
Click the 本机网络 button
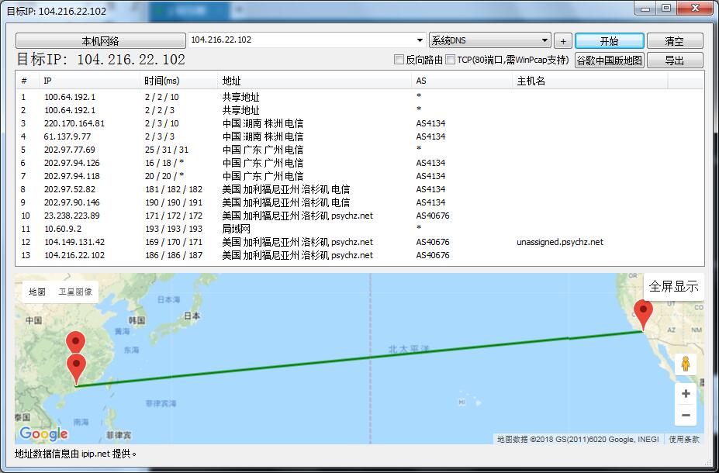[x=100, y=41]
